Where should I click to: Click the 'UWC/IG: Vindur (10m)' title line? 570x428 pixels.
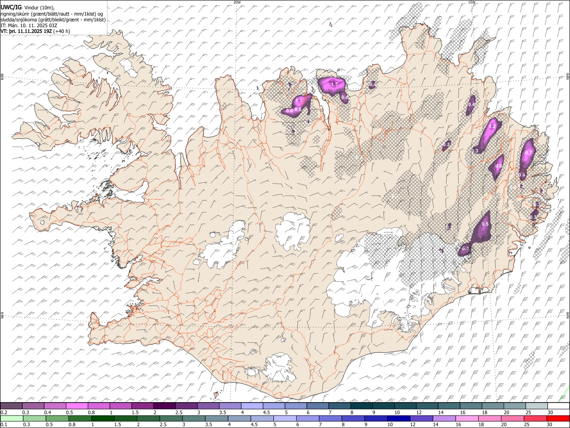point(28,8)
